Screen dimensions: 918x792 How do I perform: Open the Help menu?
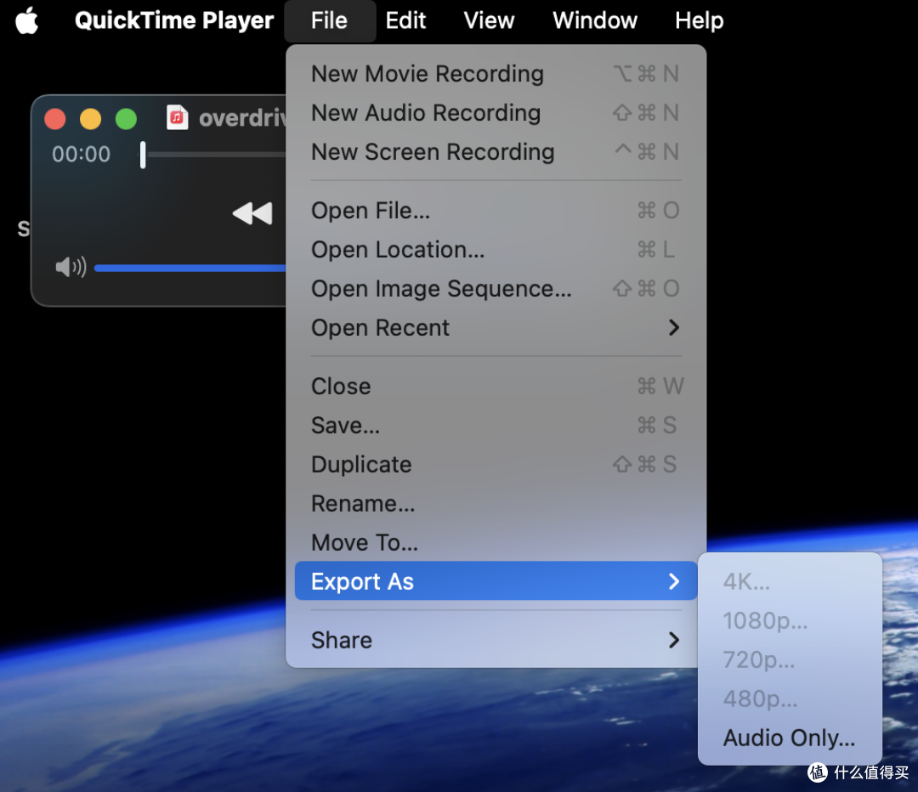click(x=699, y=20)
